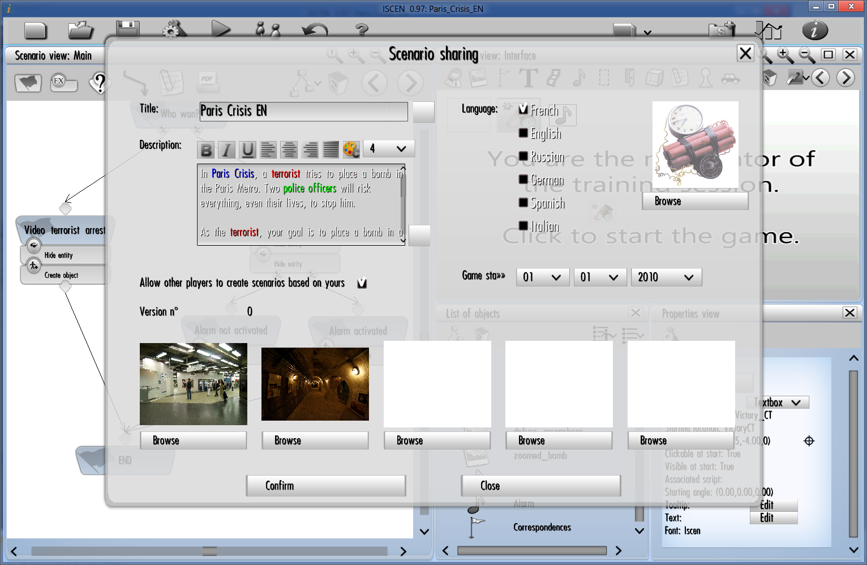Open the round info icon in top toolbar

[x=815, y=30]
